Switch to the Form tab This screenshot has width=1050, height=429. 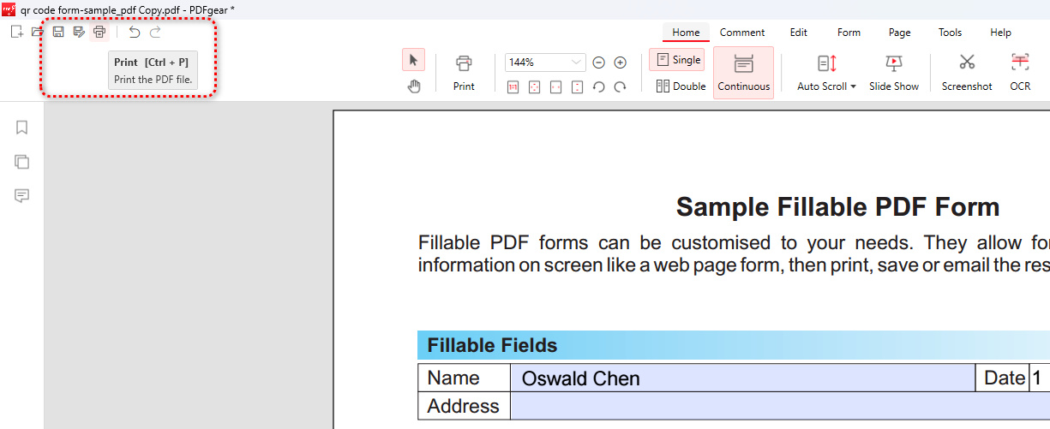[x=849, y=33]
